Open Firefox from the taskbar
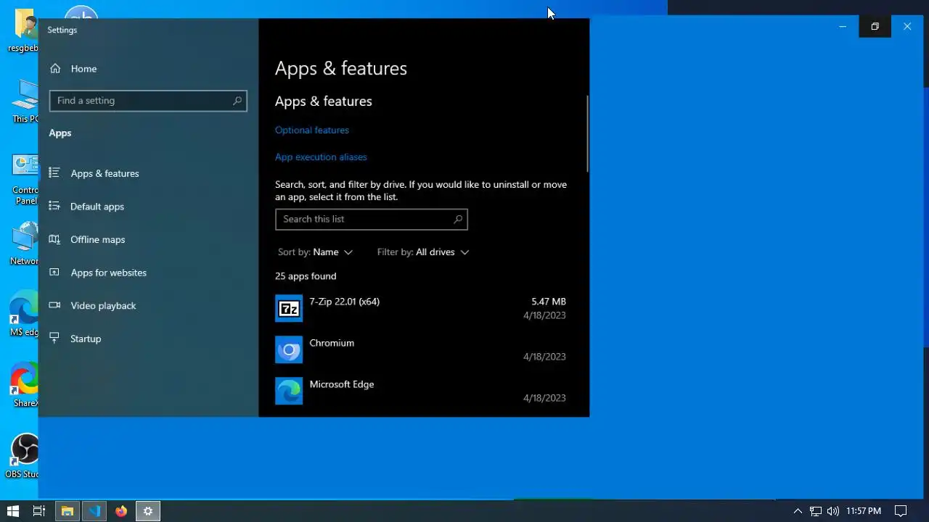Image resolution: width=929 pixels, height=522 pixels. 121,511
